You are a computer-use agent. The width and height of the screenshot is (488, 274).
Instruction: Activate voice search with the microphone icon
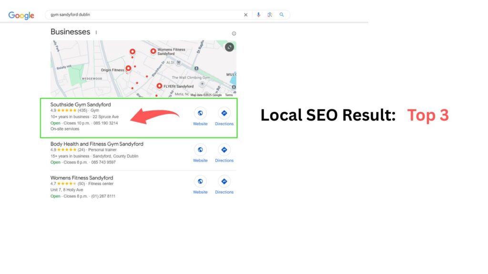[258, 15]
